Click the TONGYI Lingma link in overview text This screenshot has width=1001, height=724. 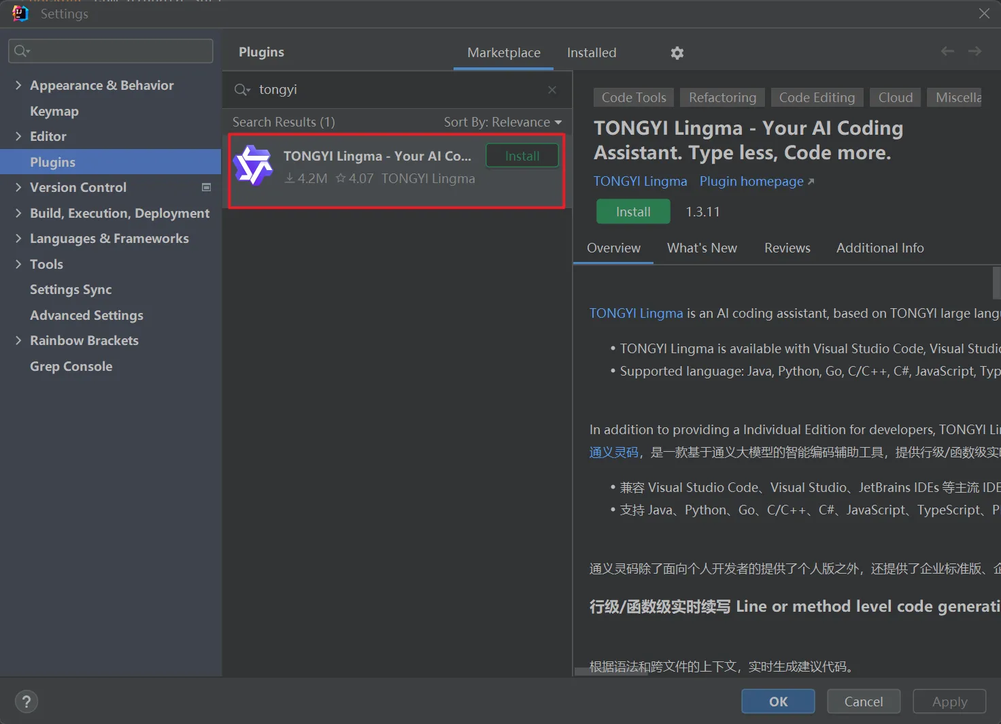[x=636, y=313]
